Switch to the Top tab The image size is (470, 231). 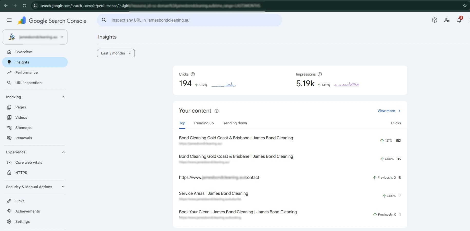(182, 123)
